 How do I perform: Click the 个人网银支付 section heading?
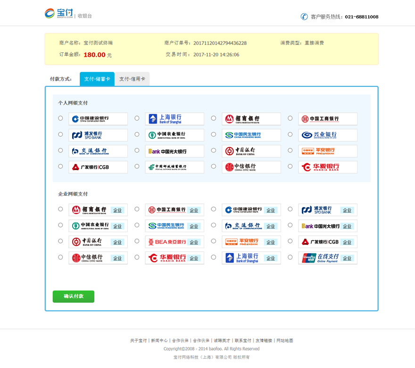(73, 103)
